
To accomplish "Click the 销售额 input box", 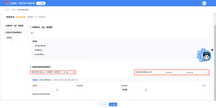I will coord(46,90).
